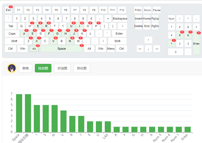The height and width of the screenshot is (143, 202).
Task: Click the numpad 5 key
Action: tap(180, 35)
